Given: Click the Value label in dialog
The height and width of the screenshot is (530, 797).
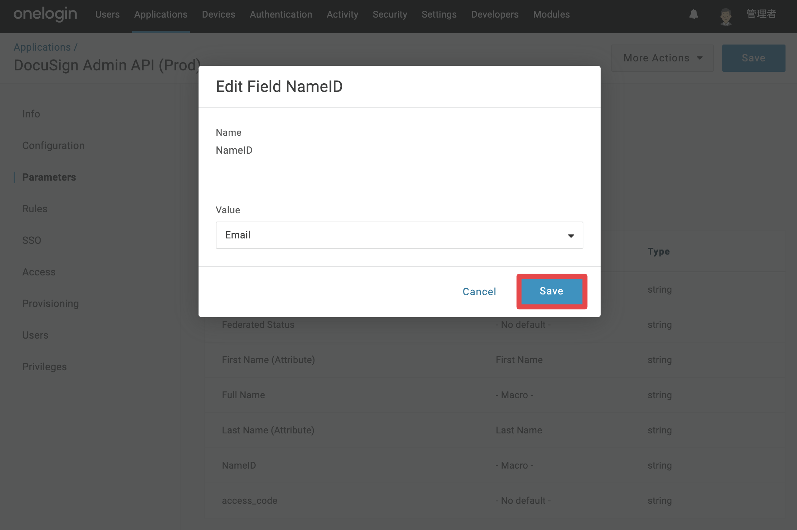Looking at the screenshot, I should (228, 210).
